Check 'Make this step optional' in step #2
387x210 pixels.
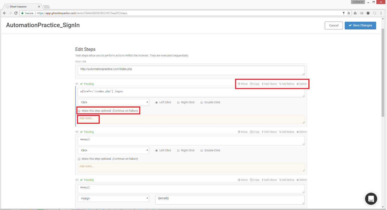click(x=79, y=159)
